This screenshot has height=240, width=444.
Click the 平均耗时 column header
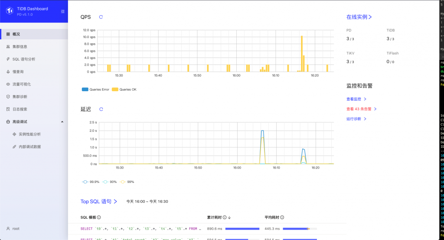pyautogui.click(x=272, y=218)
